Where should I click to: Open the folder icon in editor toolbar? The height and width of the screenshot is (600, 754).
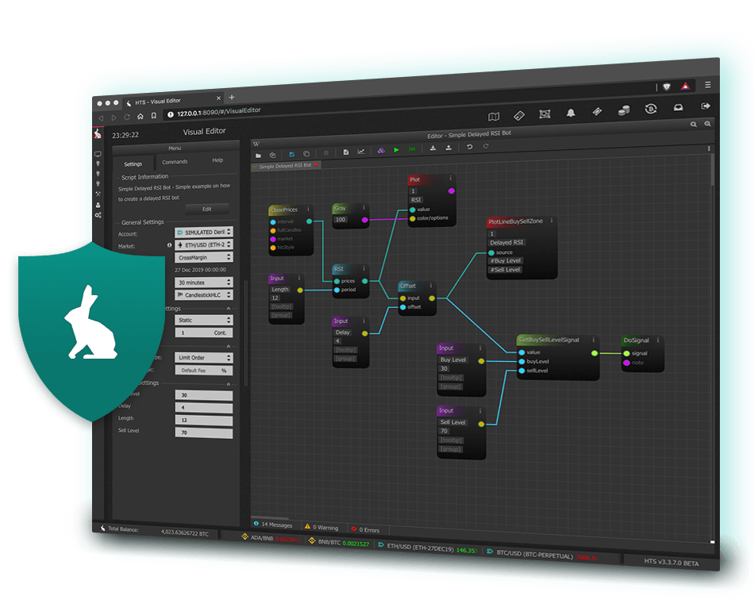(258, 156)
